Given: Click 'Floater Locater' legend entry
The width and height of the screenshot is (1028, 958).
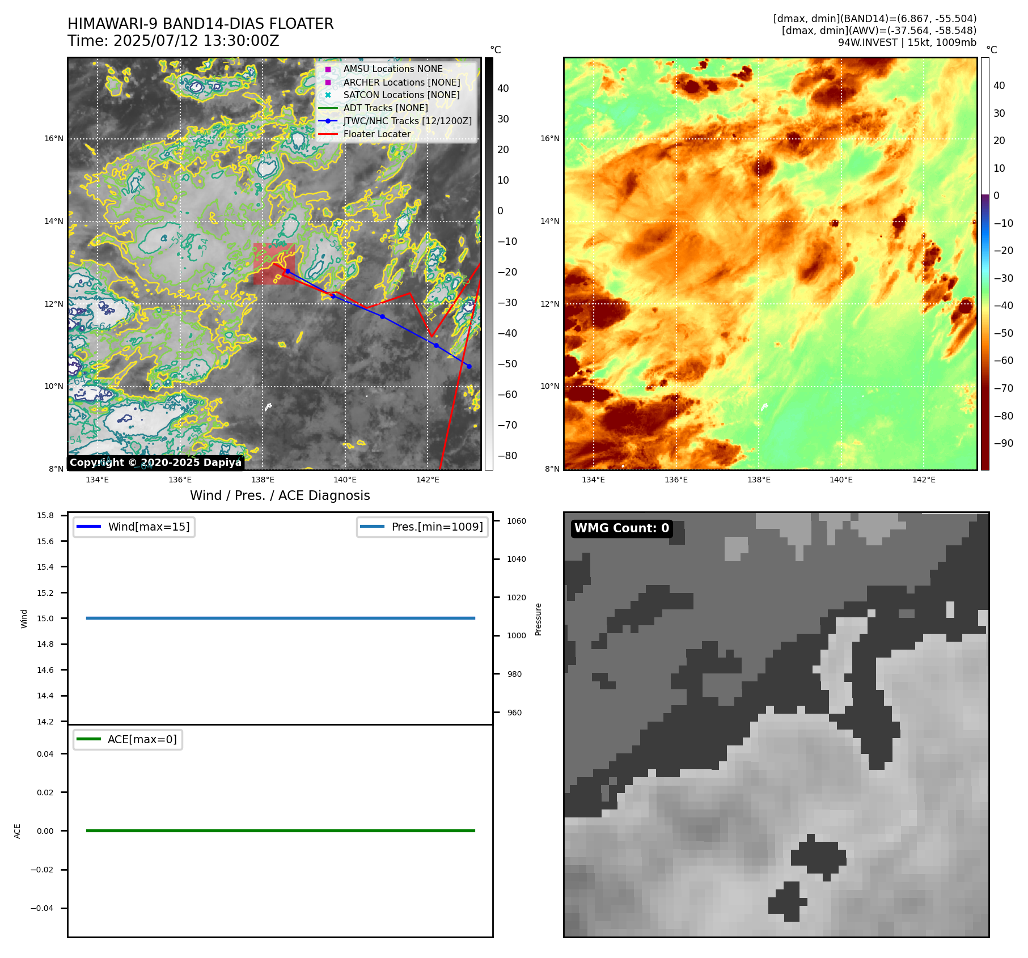Looking at the screenshot, I should click(377, 134).
